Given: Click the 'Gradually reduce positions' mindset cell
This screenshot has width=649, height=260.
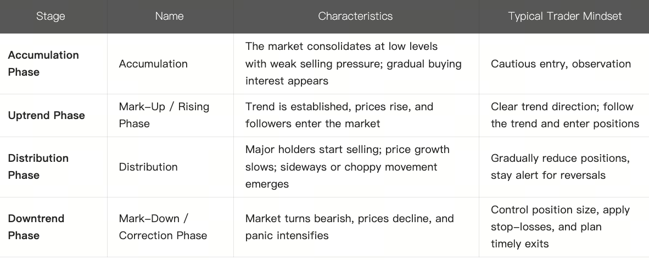Looking at the screenshot, I should [x=560, y=167].
